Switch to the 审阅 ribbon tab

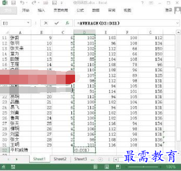point(112,10)
